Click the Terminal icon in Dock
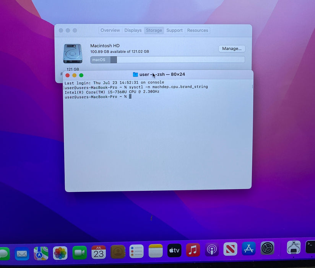The image size is (315, 268). 310,247
